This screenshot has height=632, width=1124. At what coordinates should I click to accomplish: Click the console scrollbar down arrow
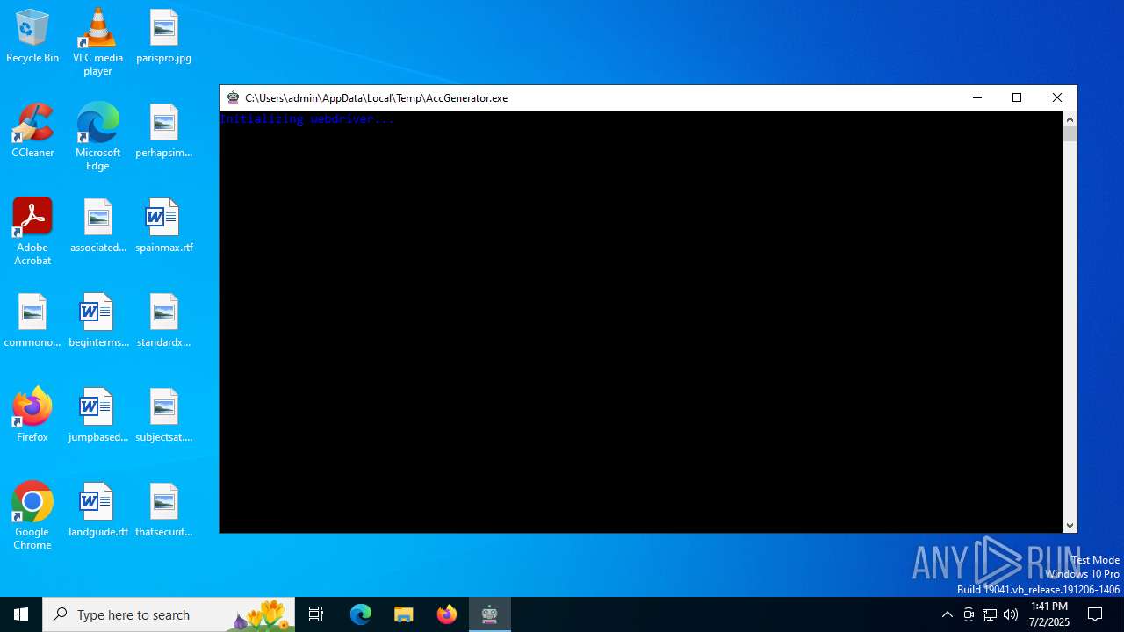tap(1070, 526)
